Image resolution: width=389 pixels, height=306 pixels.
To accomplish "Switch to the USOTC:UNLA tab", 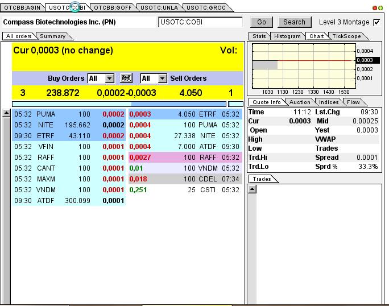I will pos(159,8).
